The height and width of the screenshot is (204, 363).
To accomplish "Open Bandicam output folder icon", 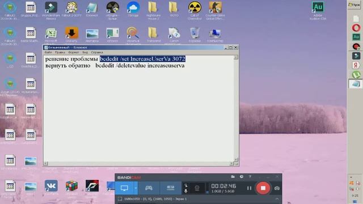I will 233,177.
